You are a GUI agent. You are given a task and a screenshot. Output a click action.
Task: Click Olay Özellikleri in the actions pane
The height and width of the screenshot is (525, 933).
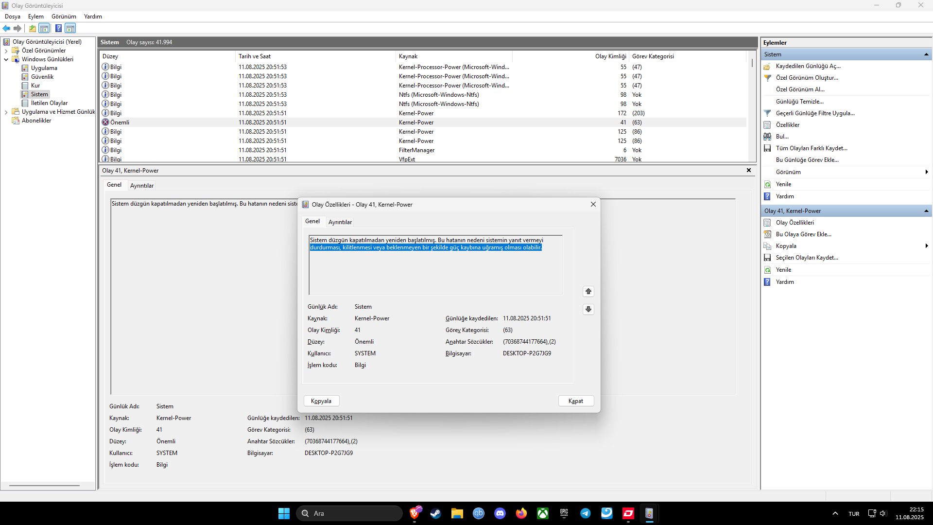click(x=795, y=223)
